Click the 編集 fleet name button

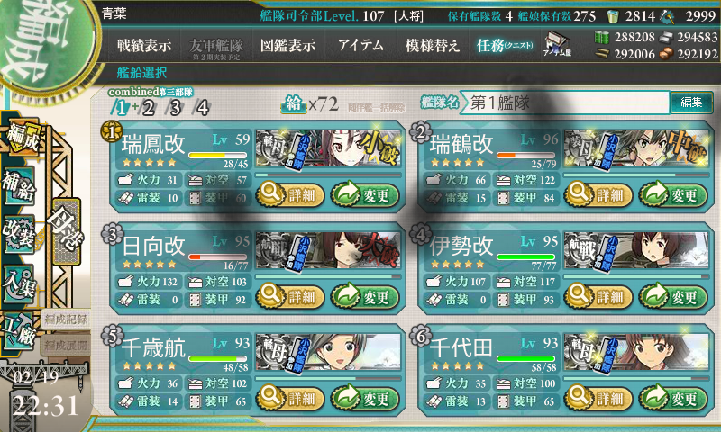(691, 102)
